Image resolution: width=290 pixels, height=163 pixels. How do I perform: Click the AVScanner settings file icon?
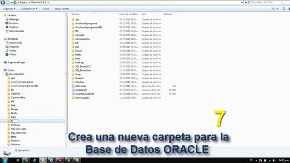pos(73,86)
